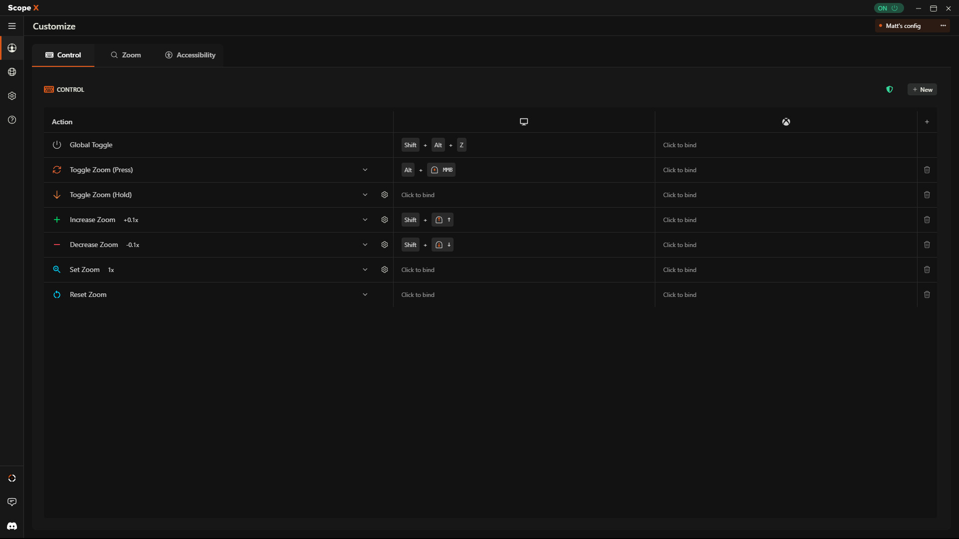The height and width of the screenshot is (539, 959).
Task: Open the crosshair customization sidebar icon
Action: [x=12, y=48]
